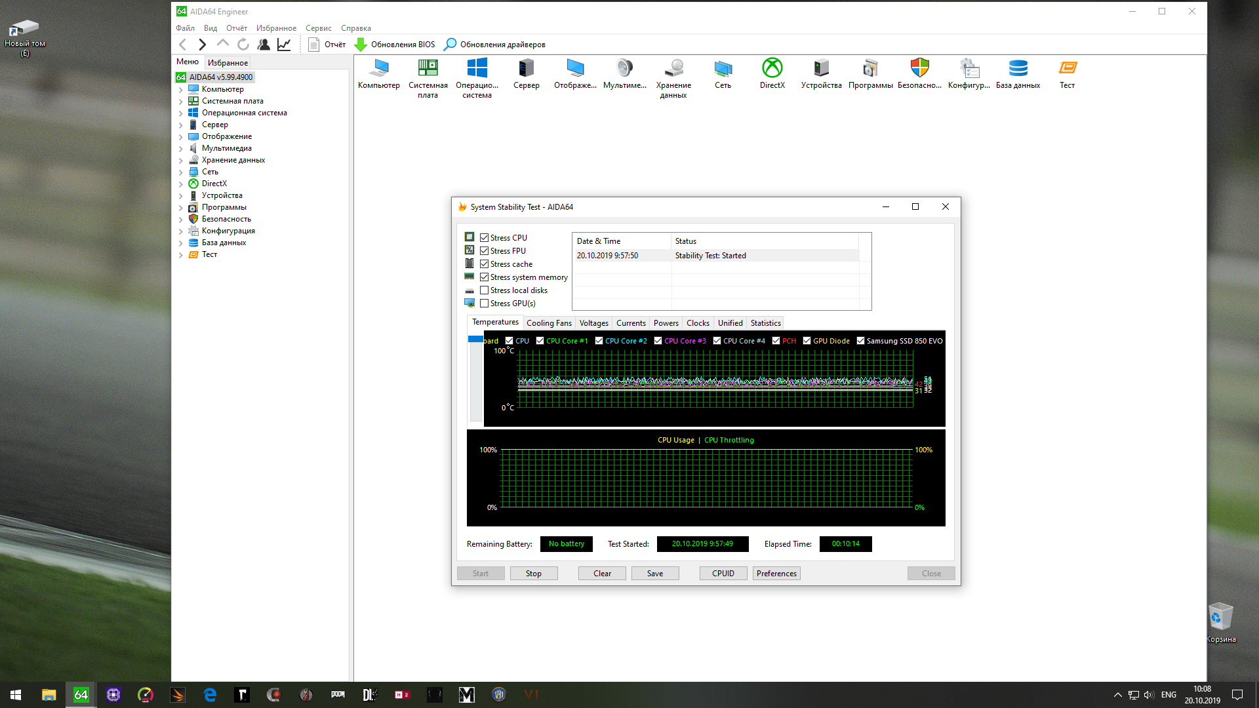Expand the Хранение данных tree node
The image size is (1259, 708).
tap(181, 161)
